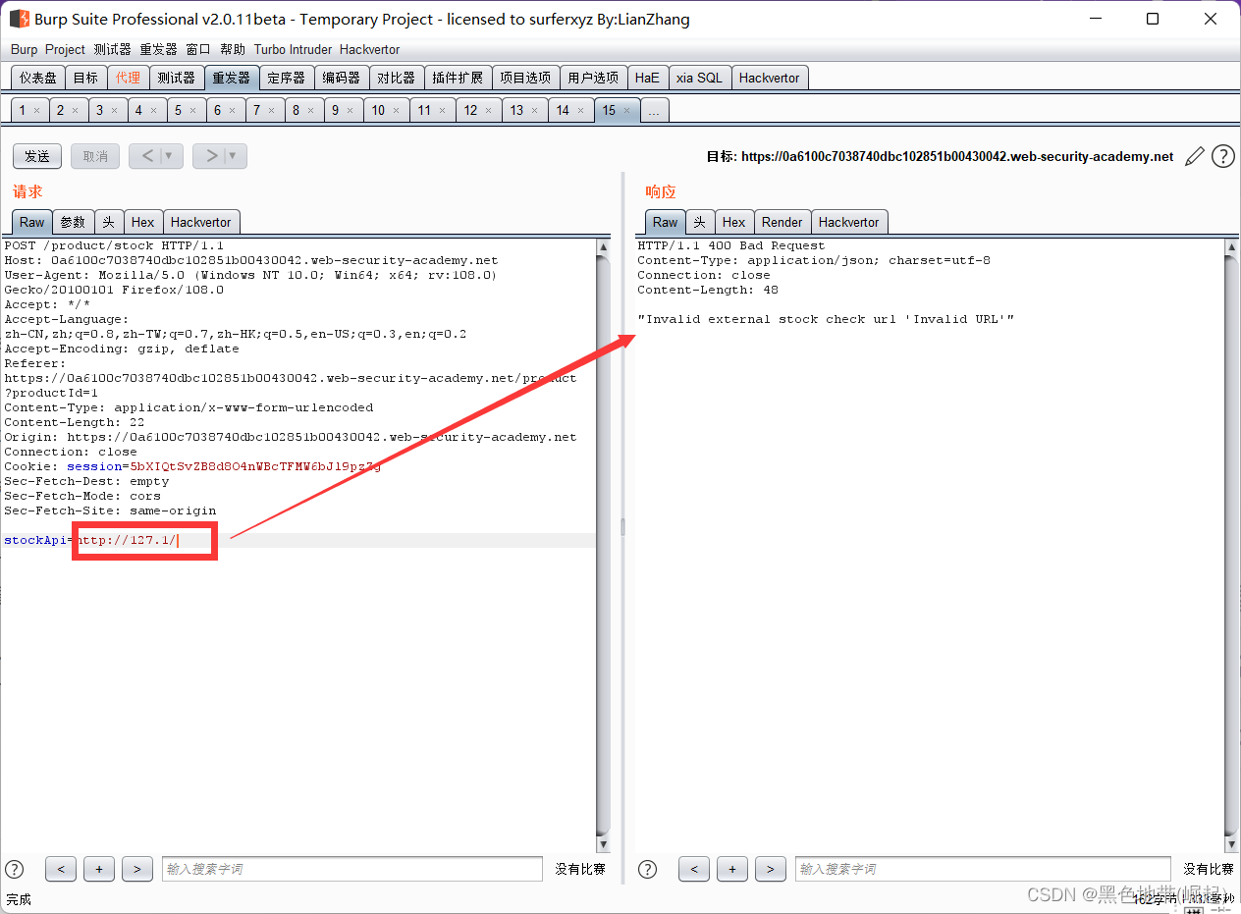Close repeater tab 15
1241x914 pixels.
tap(627, 111)
